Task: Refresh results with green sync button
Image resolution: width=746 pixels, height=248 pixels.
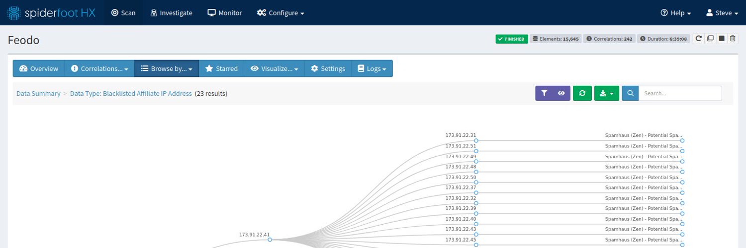Action: [582, 93]
